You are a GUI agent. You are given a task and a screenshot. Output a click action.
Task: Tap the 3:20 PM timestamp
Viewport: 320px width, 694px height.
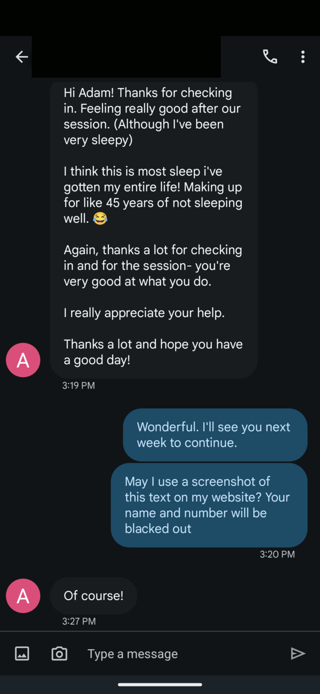tap(277, 554)
